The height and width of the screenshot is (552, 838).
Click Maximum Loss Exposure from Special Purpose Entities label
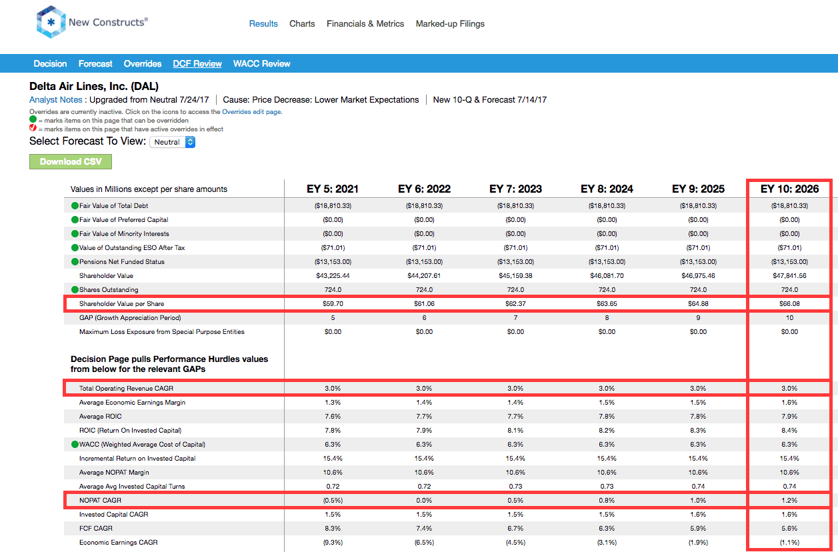point(162,331)
